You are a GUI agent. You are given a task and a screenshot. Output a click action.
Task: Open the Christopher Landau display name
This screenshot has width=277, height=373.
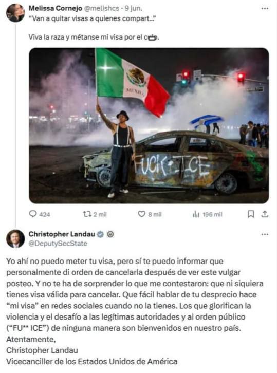tap(62, 234)
